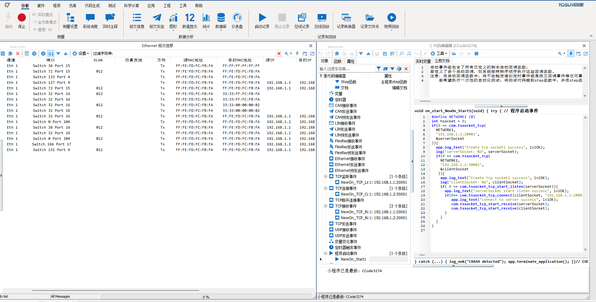
Task: Stop the measurement with 停止 button
Action: click(22, 21)
